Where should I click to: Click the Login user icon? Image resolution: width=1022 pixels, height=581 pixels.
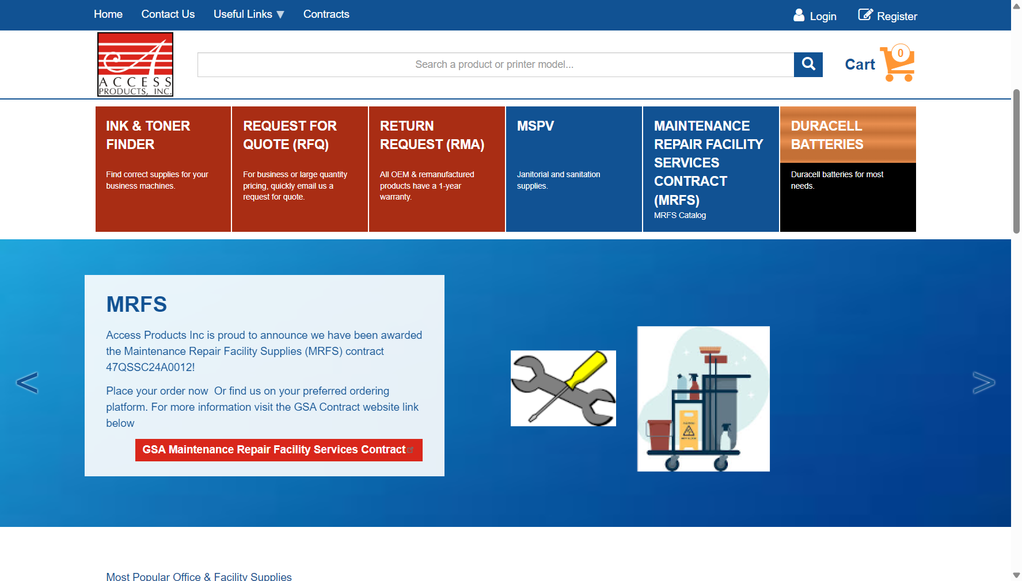point(799,16)
